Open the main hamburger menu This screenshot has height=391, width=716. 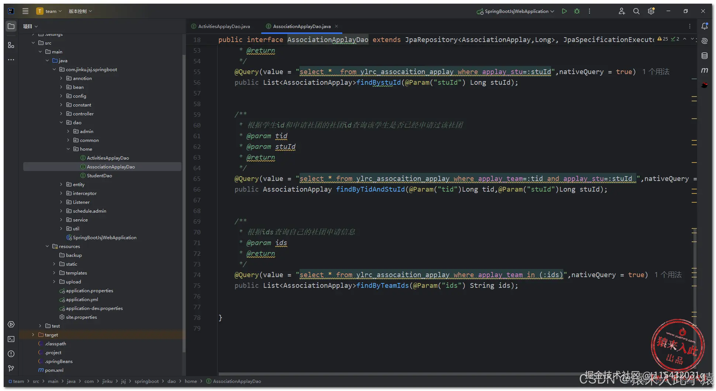25,11
